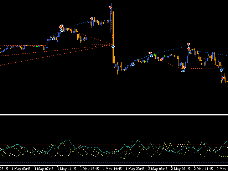Select the blue buy arrow just above the far-right low
Viewport: 228px width, 171px height.
pos(221,70)
